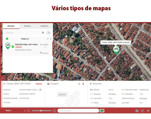Toggle the Frota group green checkmark
Image resolution: width=151 pixels, height=119 pixels.
[x=7, y=39]
